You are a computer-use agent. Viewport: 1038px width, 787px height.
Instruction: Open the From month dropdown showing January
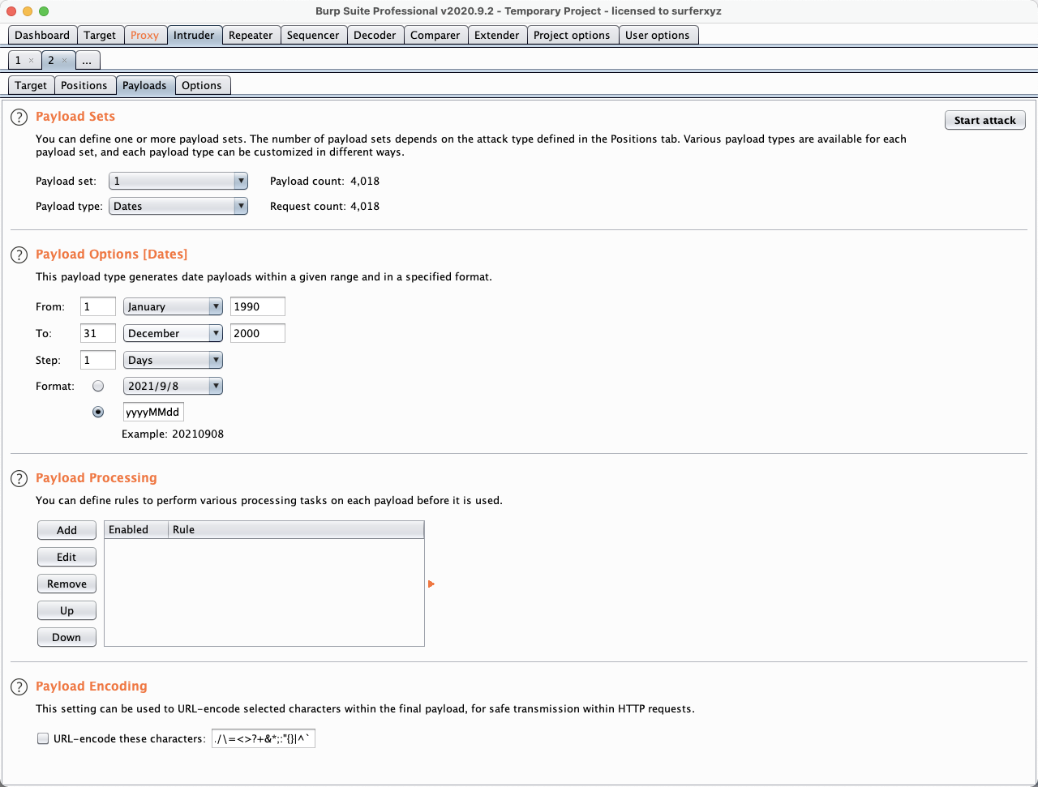click(173, 306)
